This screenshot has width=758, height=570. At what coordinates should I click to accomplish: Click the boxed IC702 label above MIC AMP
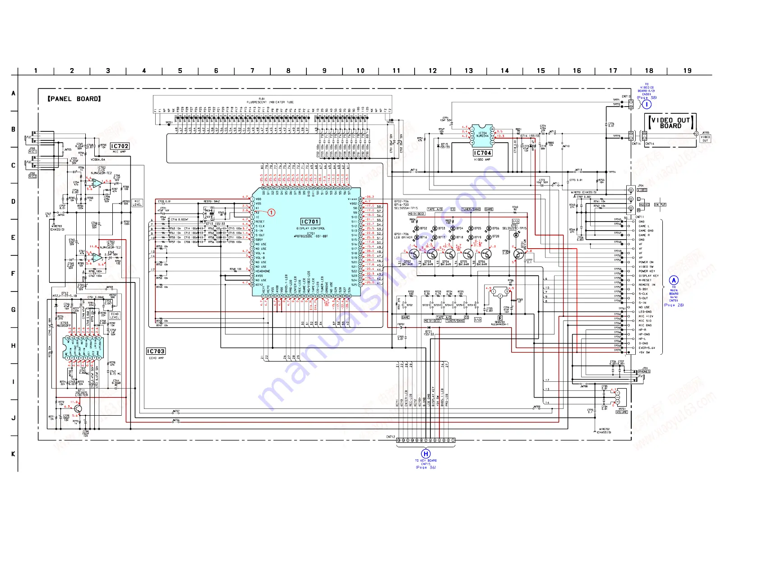[120, 146]
